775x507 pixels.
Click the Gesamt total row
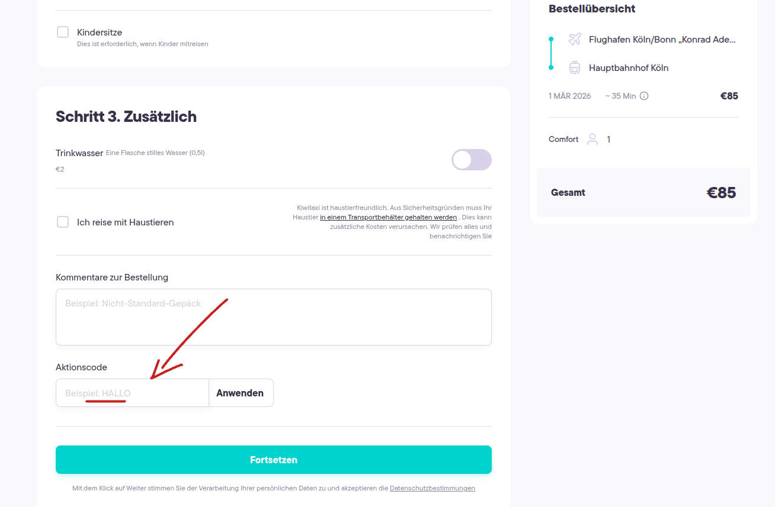(568, 192)
